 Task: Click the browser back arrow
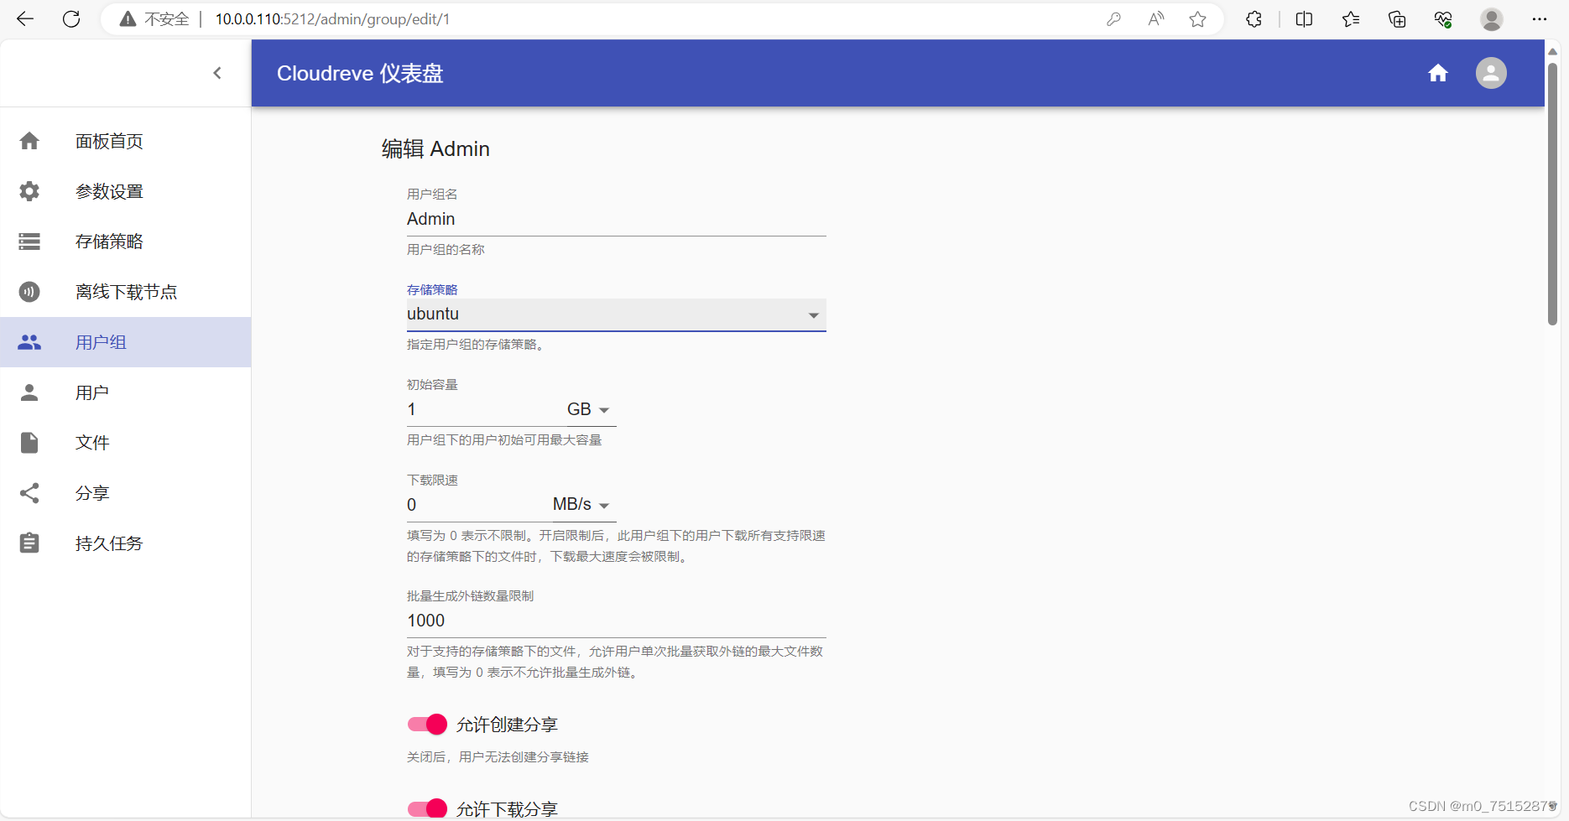click(25, 19)
